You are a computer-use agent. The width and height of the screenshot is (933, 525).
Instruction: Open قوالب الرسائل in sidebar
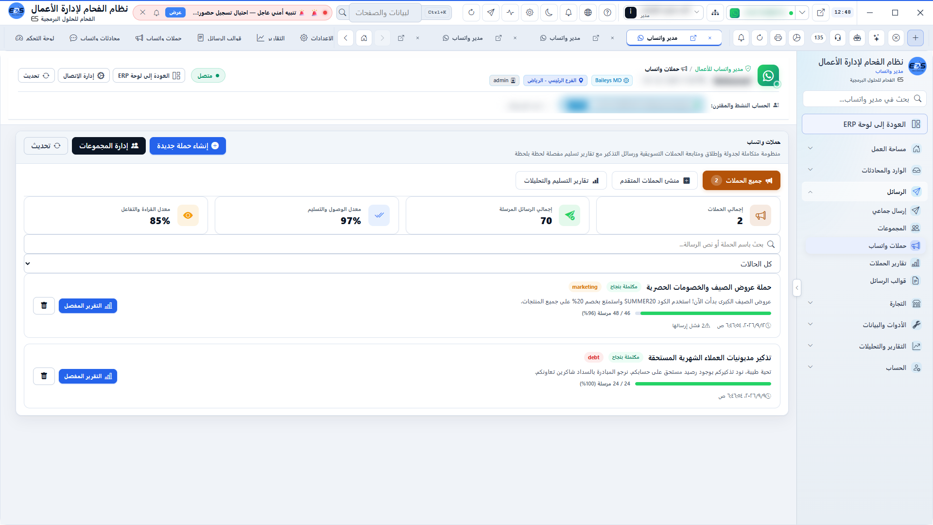pos(866,280)
